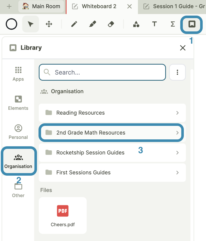
Task: Select the pencil drawing tool
Action: pos(74,24)
